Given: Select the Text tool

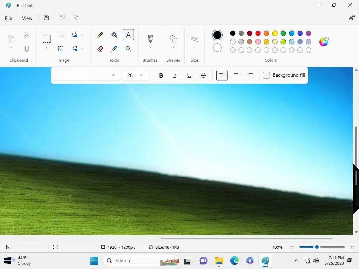Looking at the screenshot, I should (128, 35).
